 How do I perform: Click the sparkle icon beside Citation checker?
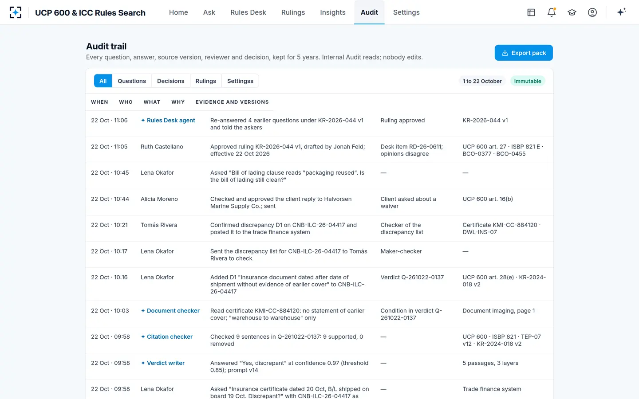coord(143,337)
